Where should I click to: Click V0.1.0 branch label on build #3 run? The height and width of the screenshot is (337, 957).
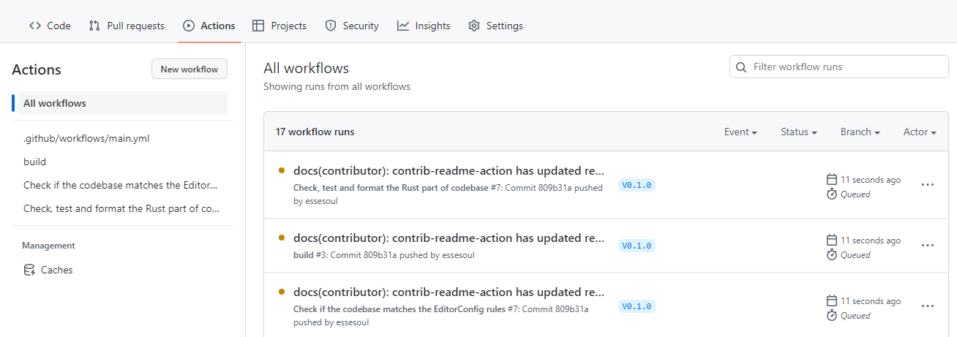point(637,246)
